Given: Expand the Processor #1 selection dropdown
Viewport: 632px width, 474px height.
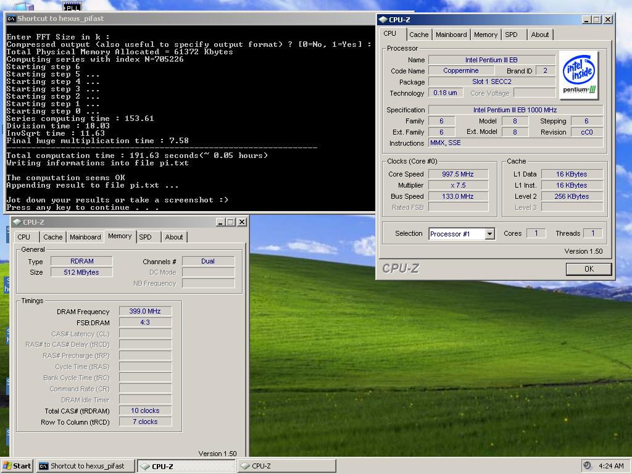Looking at the screenshot, I should click(x=489, y=234).
